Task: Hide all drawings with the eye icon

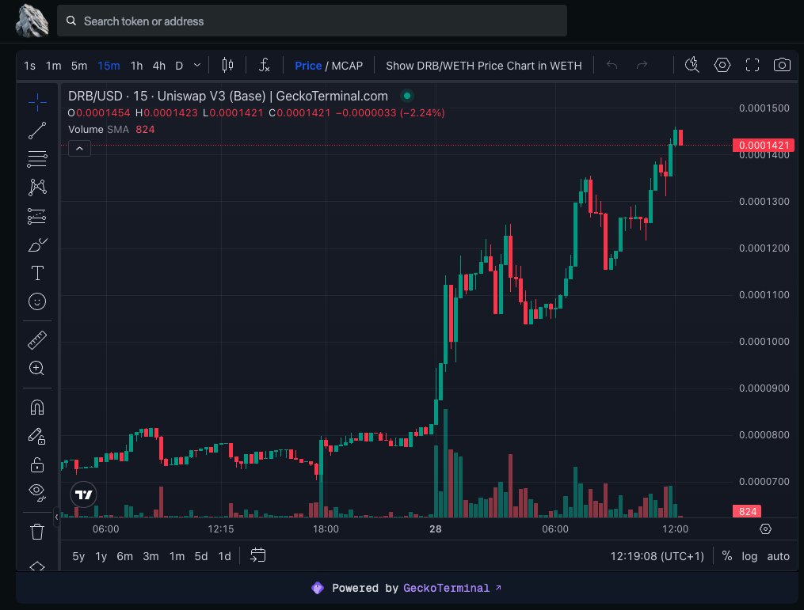Action: [37, 491]
